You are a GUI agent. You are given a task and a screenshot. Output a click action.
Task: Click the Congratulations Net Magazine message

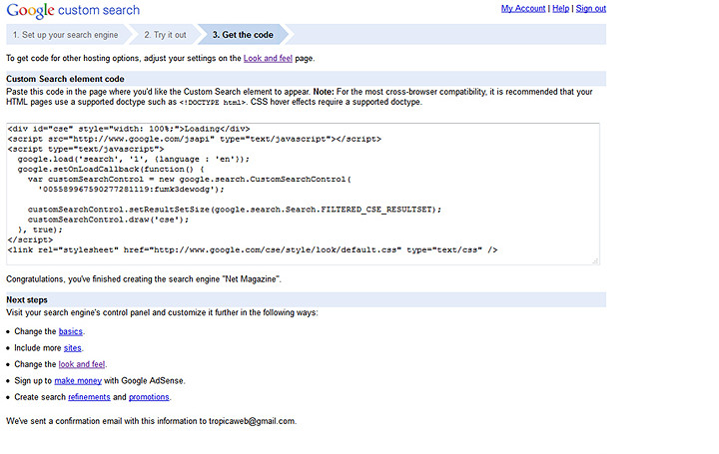click(x=144, y=279)
